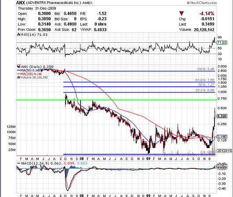
Task: Click the date Thursday 31-Dec-2009
Action: point(37,8)
